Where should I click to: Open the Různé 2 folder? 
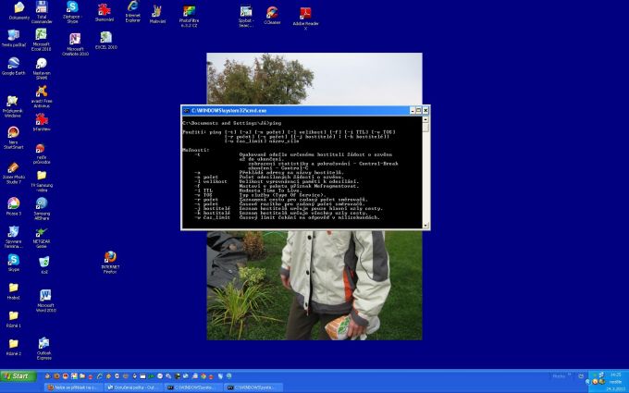coord(14,344)
